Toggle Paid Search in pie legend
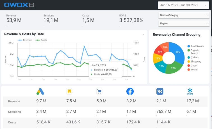 click(x=196, y=46)
